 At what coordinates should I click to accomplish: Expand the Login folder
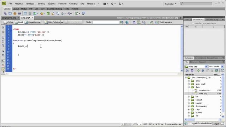[189, 109]
